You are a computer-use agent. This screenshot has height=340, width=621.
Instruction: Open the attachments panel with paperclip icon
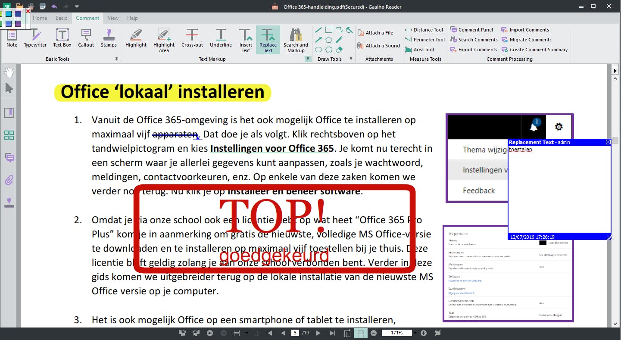(9, 180)
